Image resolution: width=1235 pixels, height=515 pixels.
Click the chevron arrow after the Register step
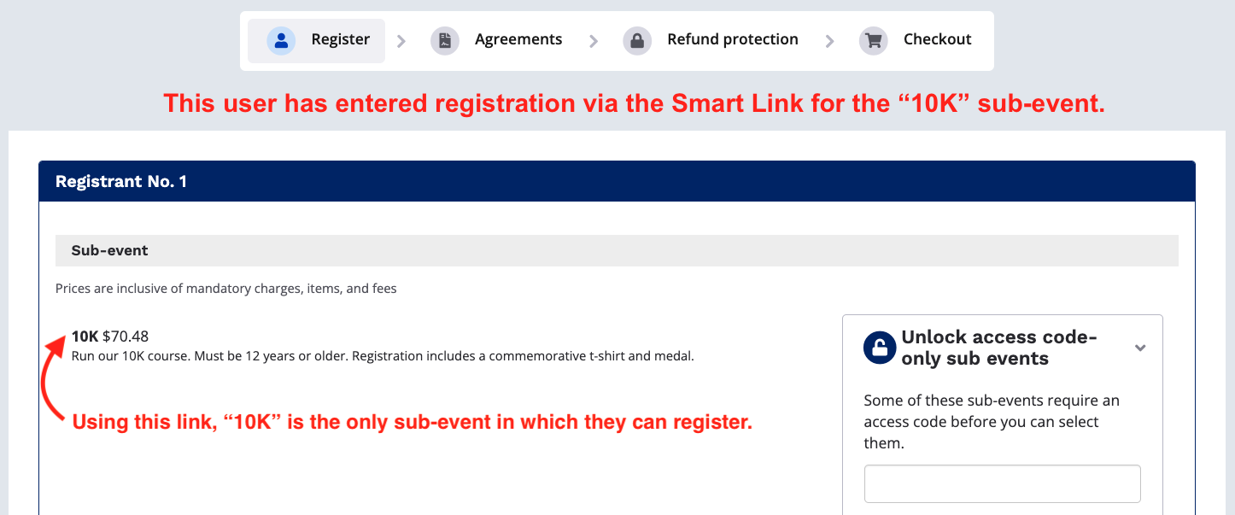(401, 41)
